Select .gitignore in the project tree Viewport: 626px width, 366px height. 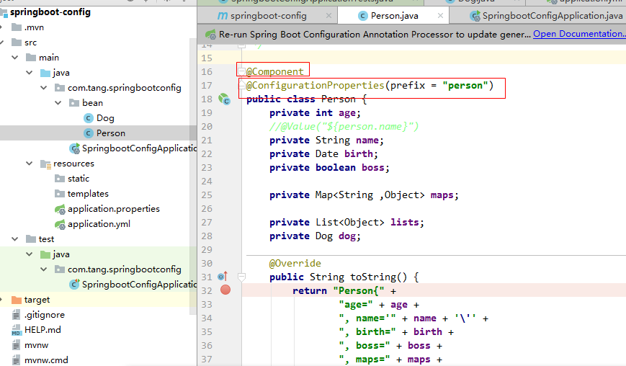[x=45, y=315]
